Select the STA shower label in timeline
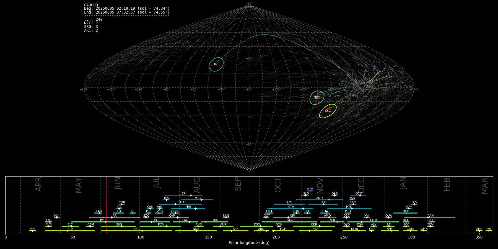The width and height of the screenshot is (498, 249). pyautogui.click(x=290, y=220)
